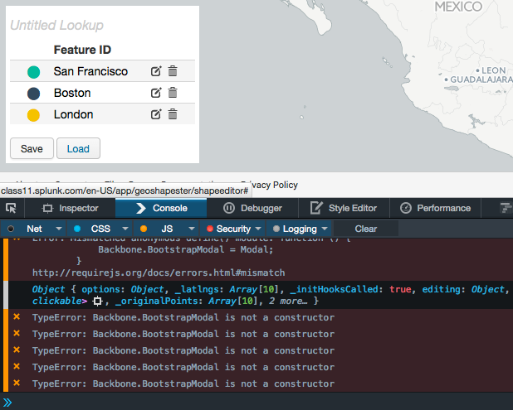Click San Francisco's green color swatch
Viewport: 513px width, 410px height.
pyautogui.click(x=34, y=72)
